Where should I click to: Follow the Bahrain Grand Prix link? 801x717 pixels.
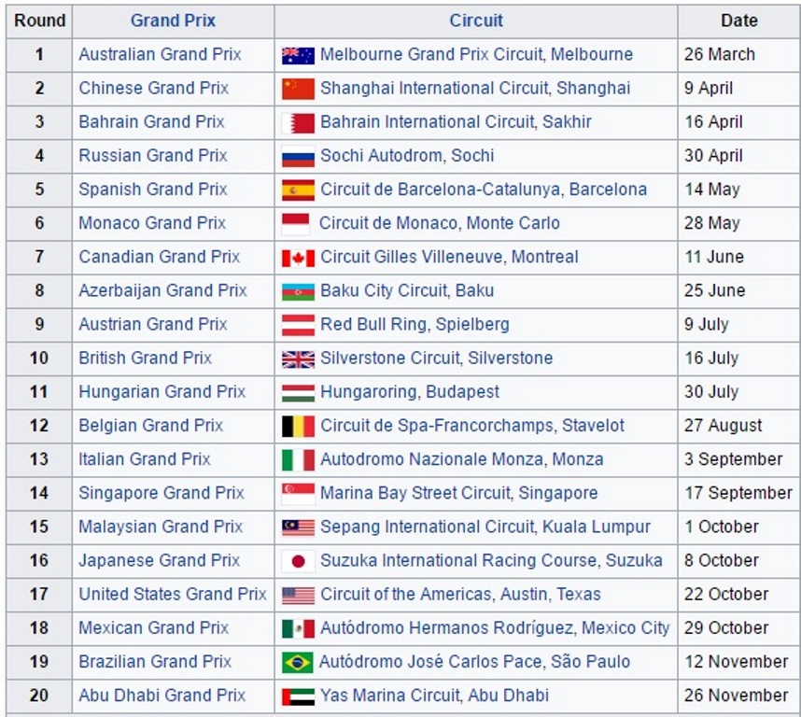coord(151,121)
